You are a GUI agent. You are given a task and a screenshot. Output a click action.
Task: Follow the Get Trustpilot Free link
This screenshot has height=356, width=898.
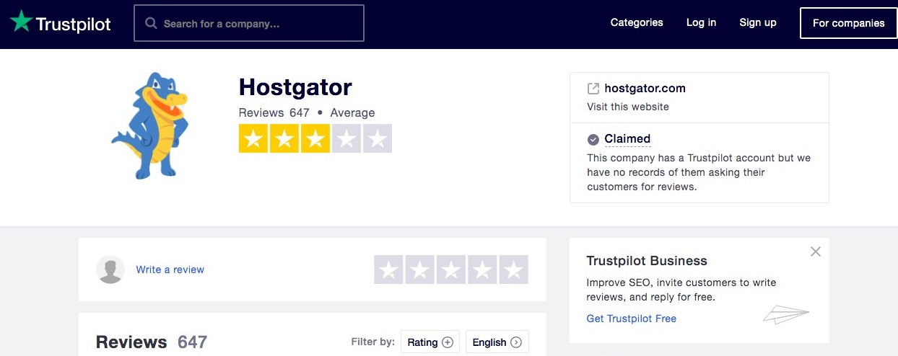coord(632,319)
